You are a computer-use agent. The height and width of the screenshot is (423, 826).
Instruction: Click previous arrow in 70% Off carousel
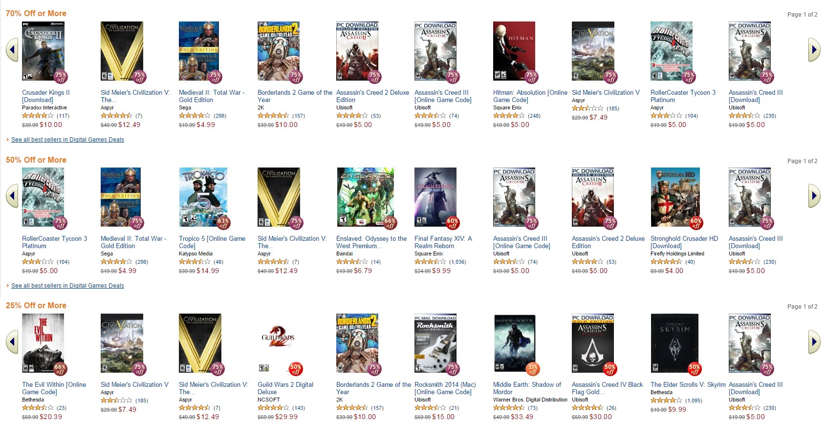click(x=12, y=50)
